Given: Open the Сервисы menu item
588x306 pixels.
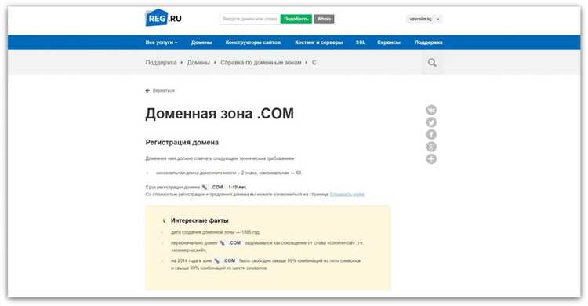Looking at the screenshot, I should (389, 42).
